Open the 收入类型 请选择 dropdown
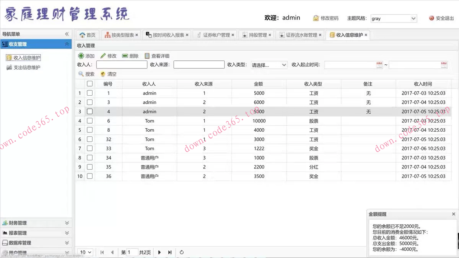Viewport: 459px width, 258px height. pyautogui.click(x=269, y=65)
